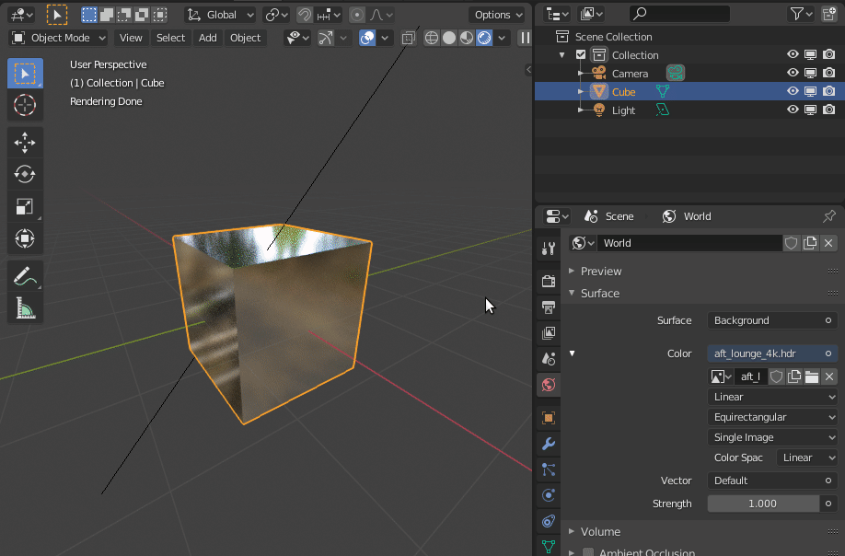Image resolution: width=845 pixels, height=556 pixels.
Task: Open the Modifier Properties wrench tab
Action: tap(548, 445)
